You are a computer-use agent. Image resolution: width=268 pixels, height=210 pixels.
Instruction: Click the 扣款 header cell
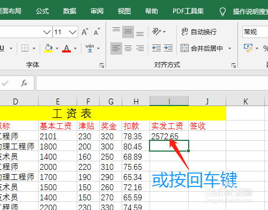pyautogui.click(x=136, y=126)
